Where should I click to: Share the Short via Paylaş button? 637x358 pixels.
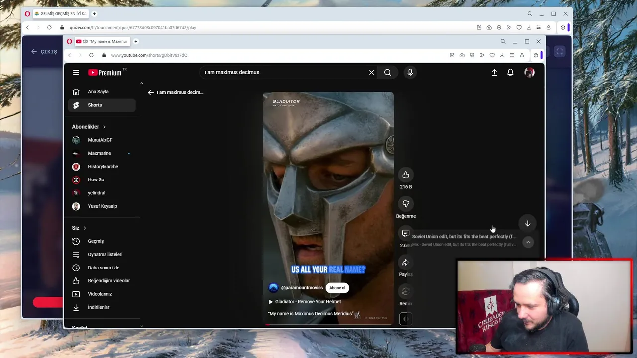click(x=406, y=263)
